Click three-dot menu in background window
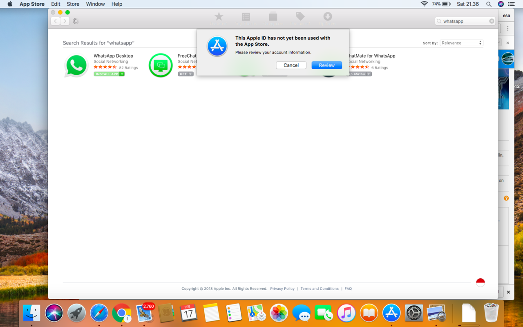Viewport: 523px width, 327px height. pyautogui.click(x=508, y=28)
